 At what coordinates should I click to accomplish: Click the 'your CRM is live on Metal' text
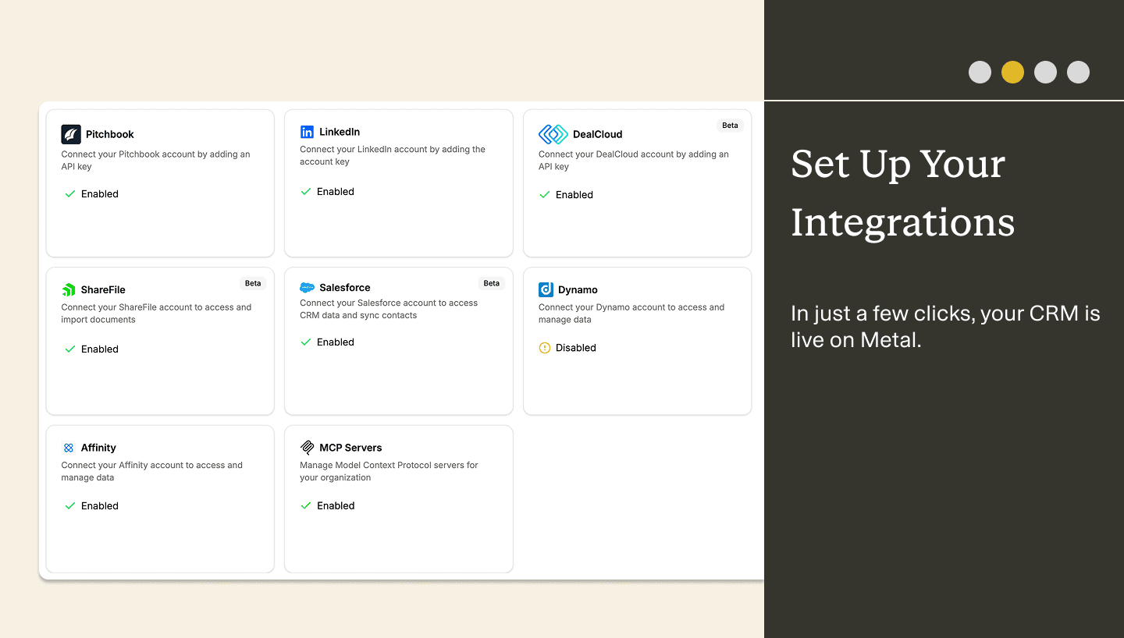coord(945,327)
